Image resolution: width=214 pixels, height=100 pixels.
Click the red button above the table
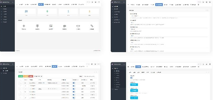pyautogui.click(x=31, y=76)
